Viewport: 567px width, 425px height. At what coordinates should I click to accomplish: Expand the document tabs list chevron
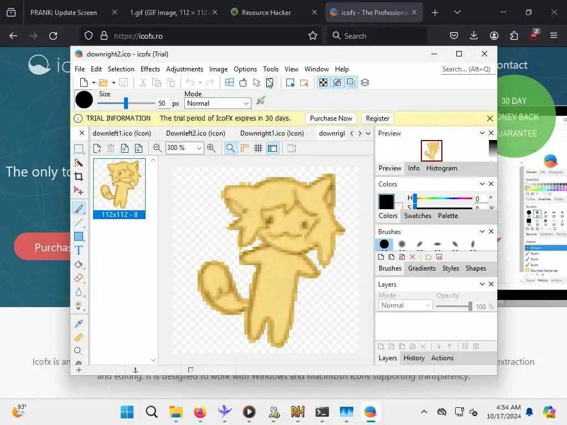coord(368,133)
